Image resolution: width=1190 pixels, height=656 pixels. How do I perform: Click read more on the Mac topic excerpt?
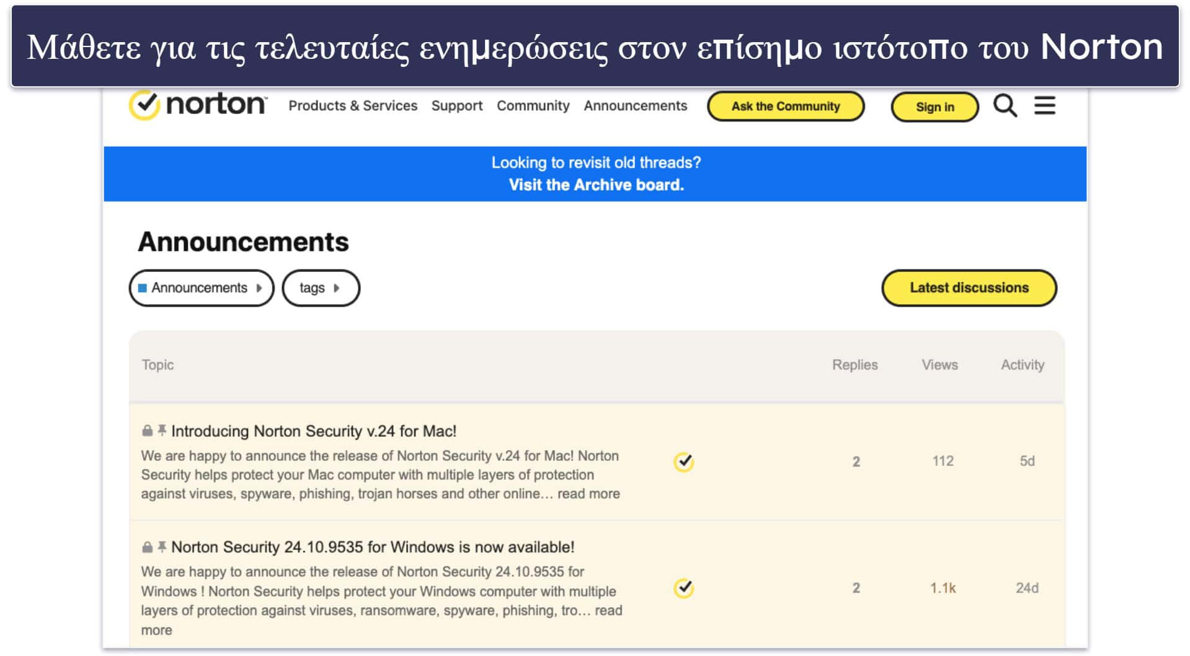(x=588, y=494)
